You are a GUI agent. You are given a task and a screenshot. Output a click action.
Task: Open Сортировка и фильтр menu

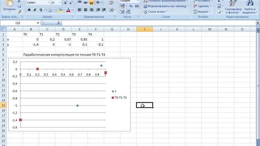[x=233, y=7]
